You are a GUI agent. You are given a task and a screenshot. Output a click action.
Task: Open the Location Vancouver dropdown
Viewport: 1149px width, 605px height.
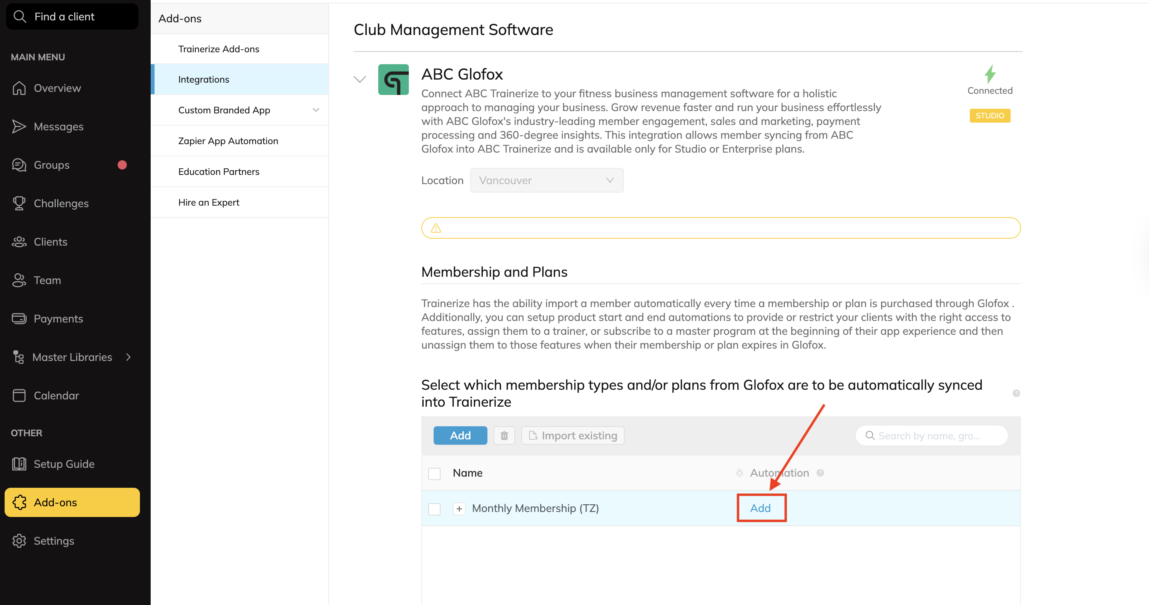click(547, 180)
